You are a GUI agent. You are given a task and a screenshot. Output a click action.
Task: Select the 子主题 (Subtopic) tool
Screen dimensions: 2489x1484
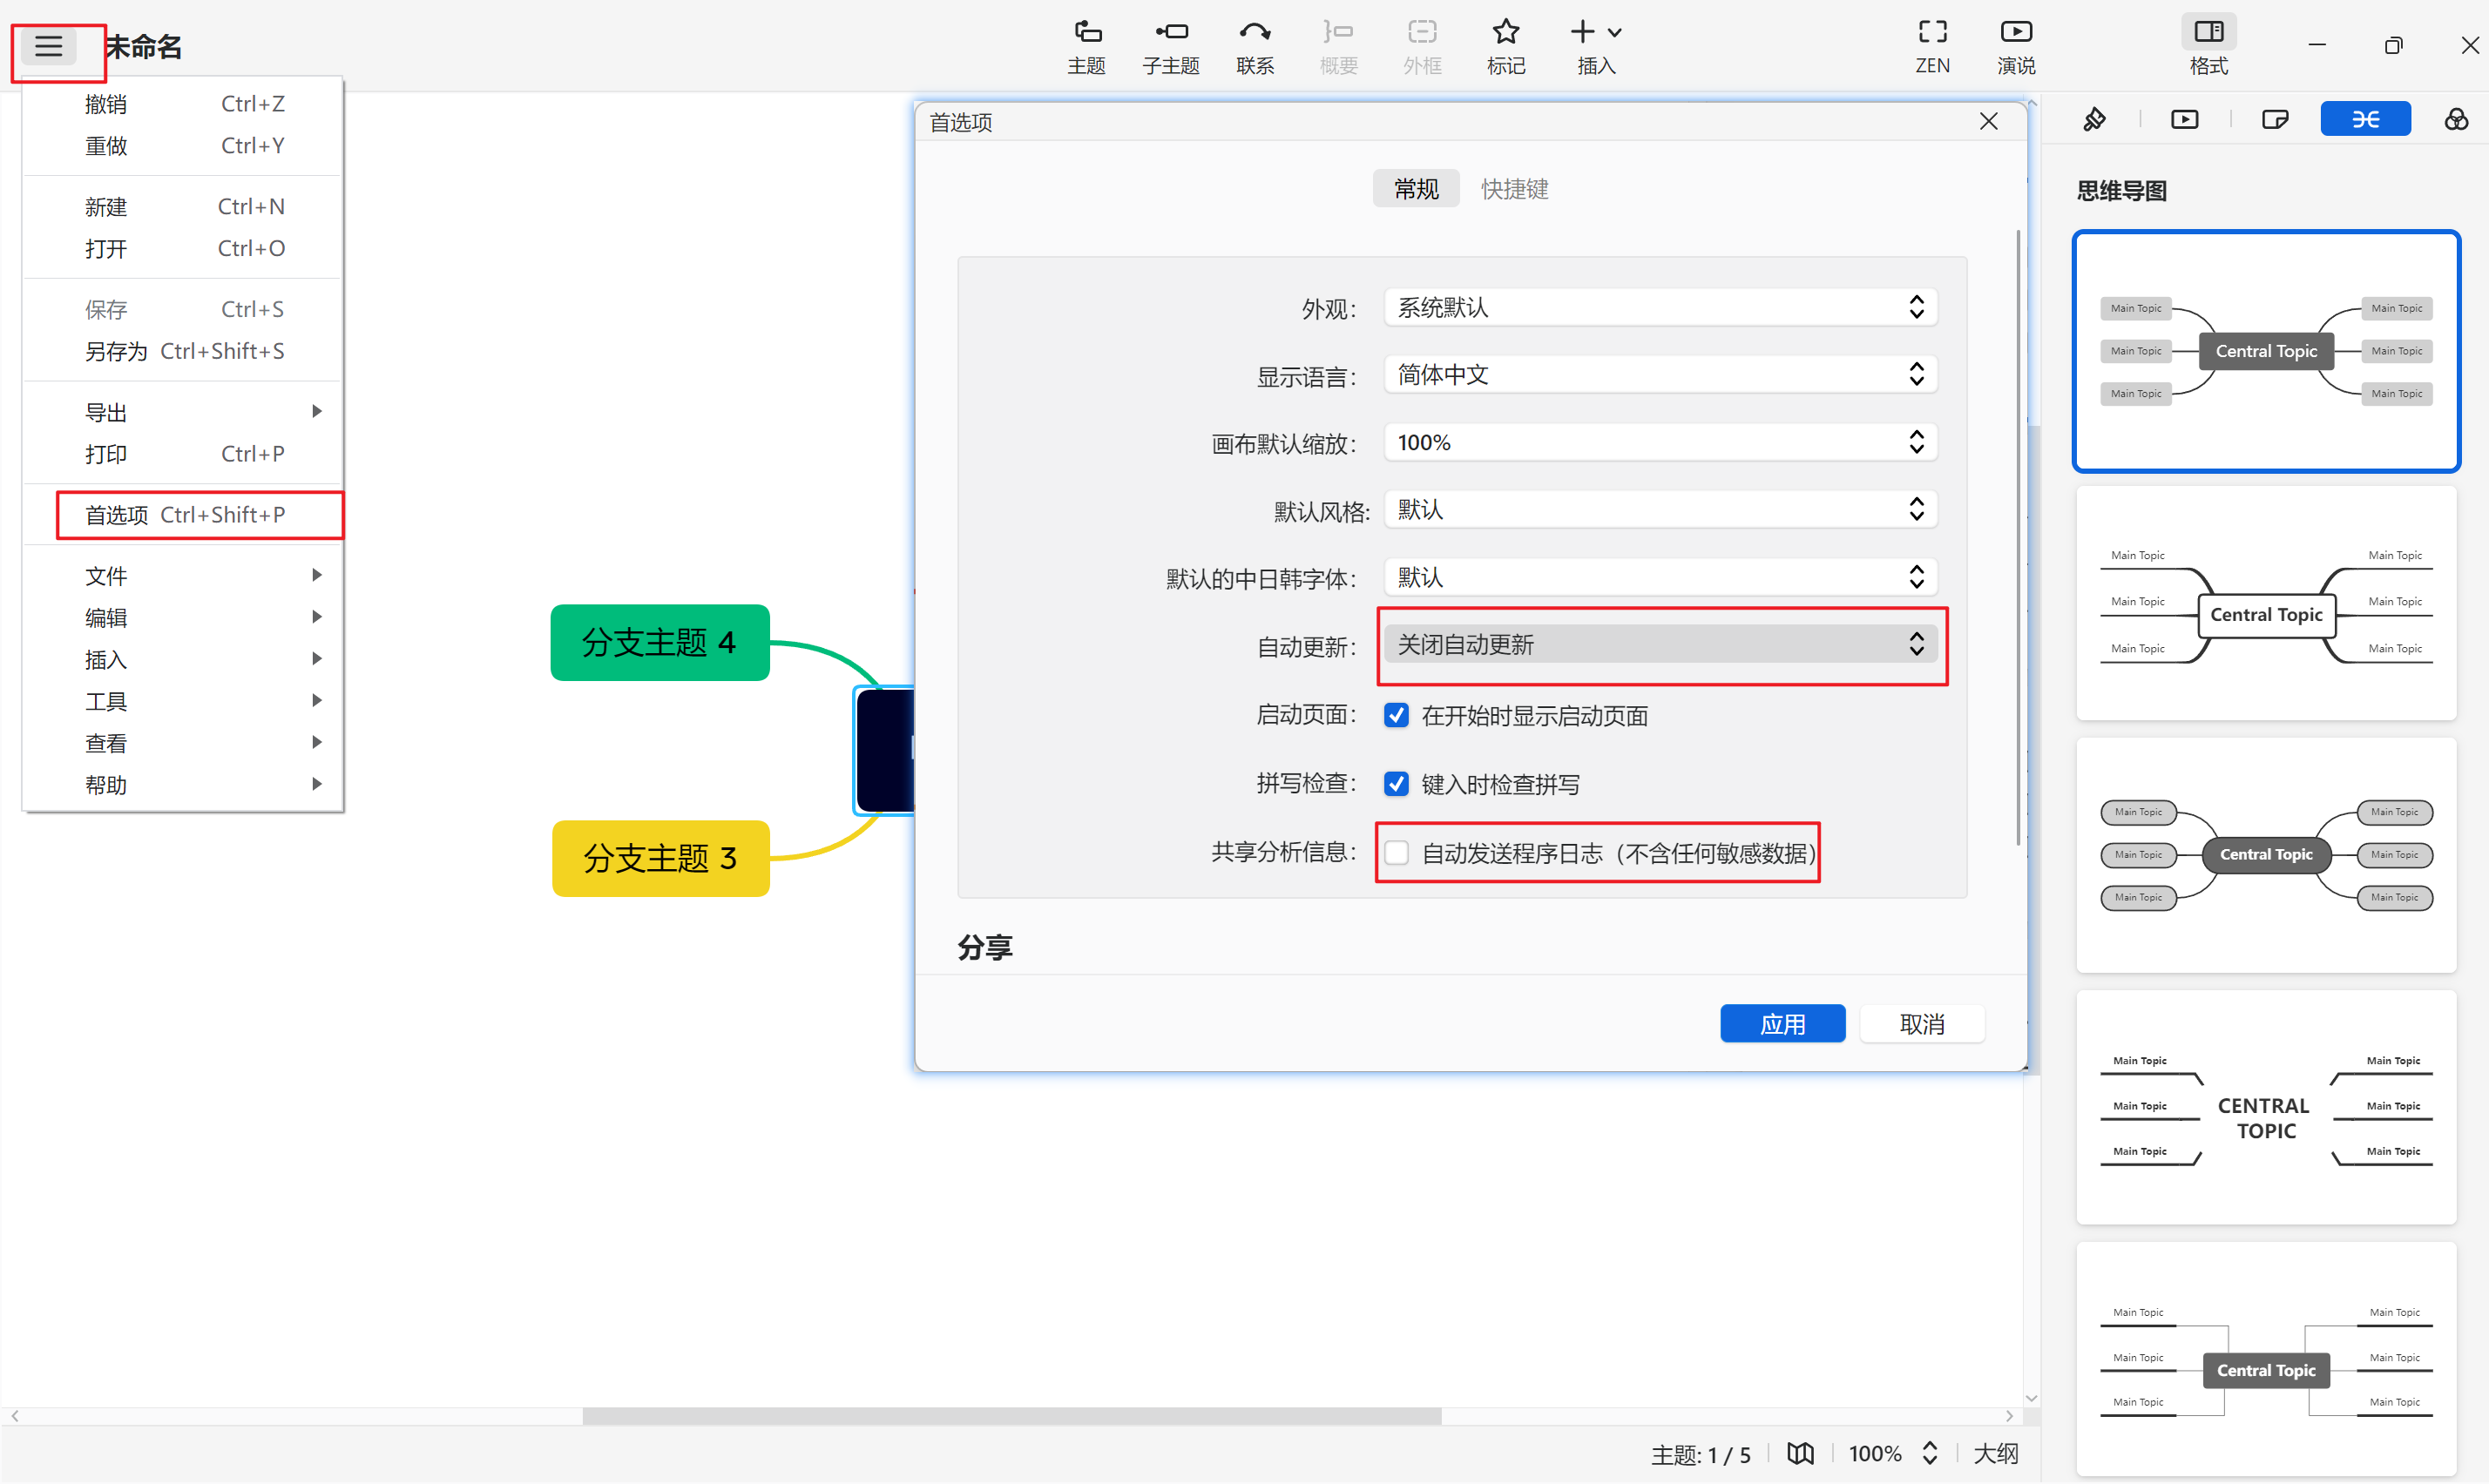1171,45
